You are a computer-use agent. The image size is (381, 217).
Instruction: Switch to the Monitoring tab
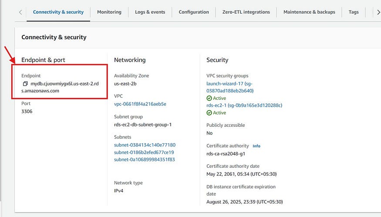point(109,12)
